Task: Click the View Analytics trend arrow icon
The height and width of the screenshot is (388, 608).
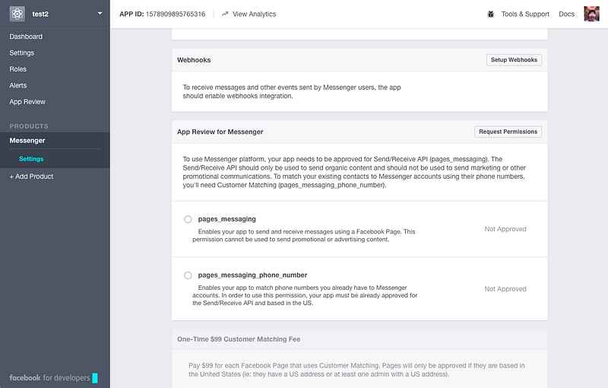Action: (x=225, y=14)
